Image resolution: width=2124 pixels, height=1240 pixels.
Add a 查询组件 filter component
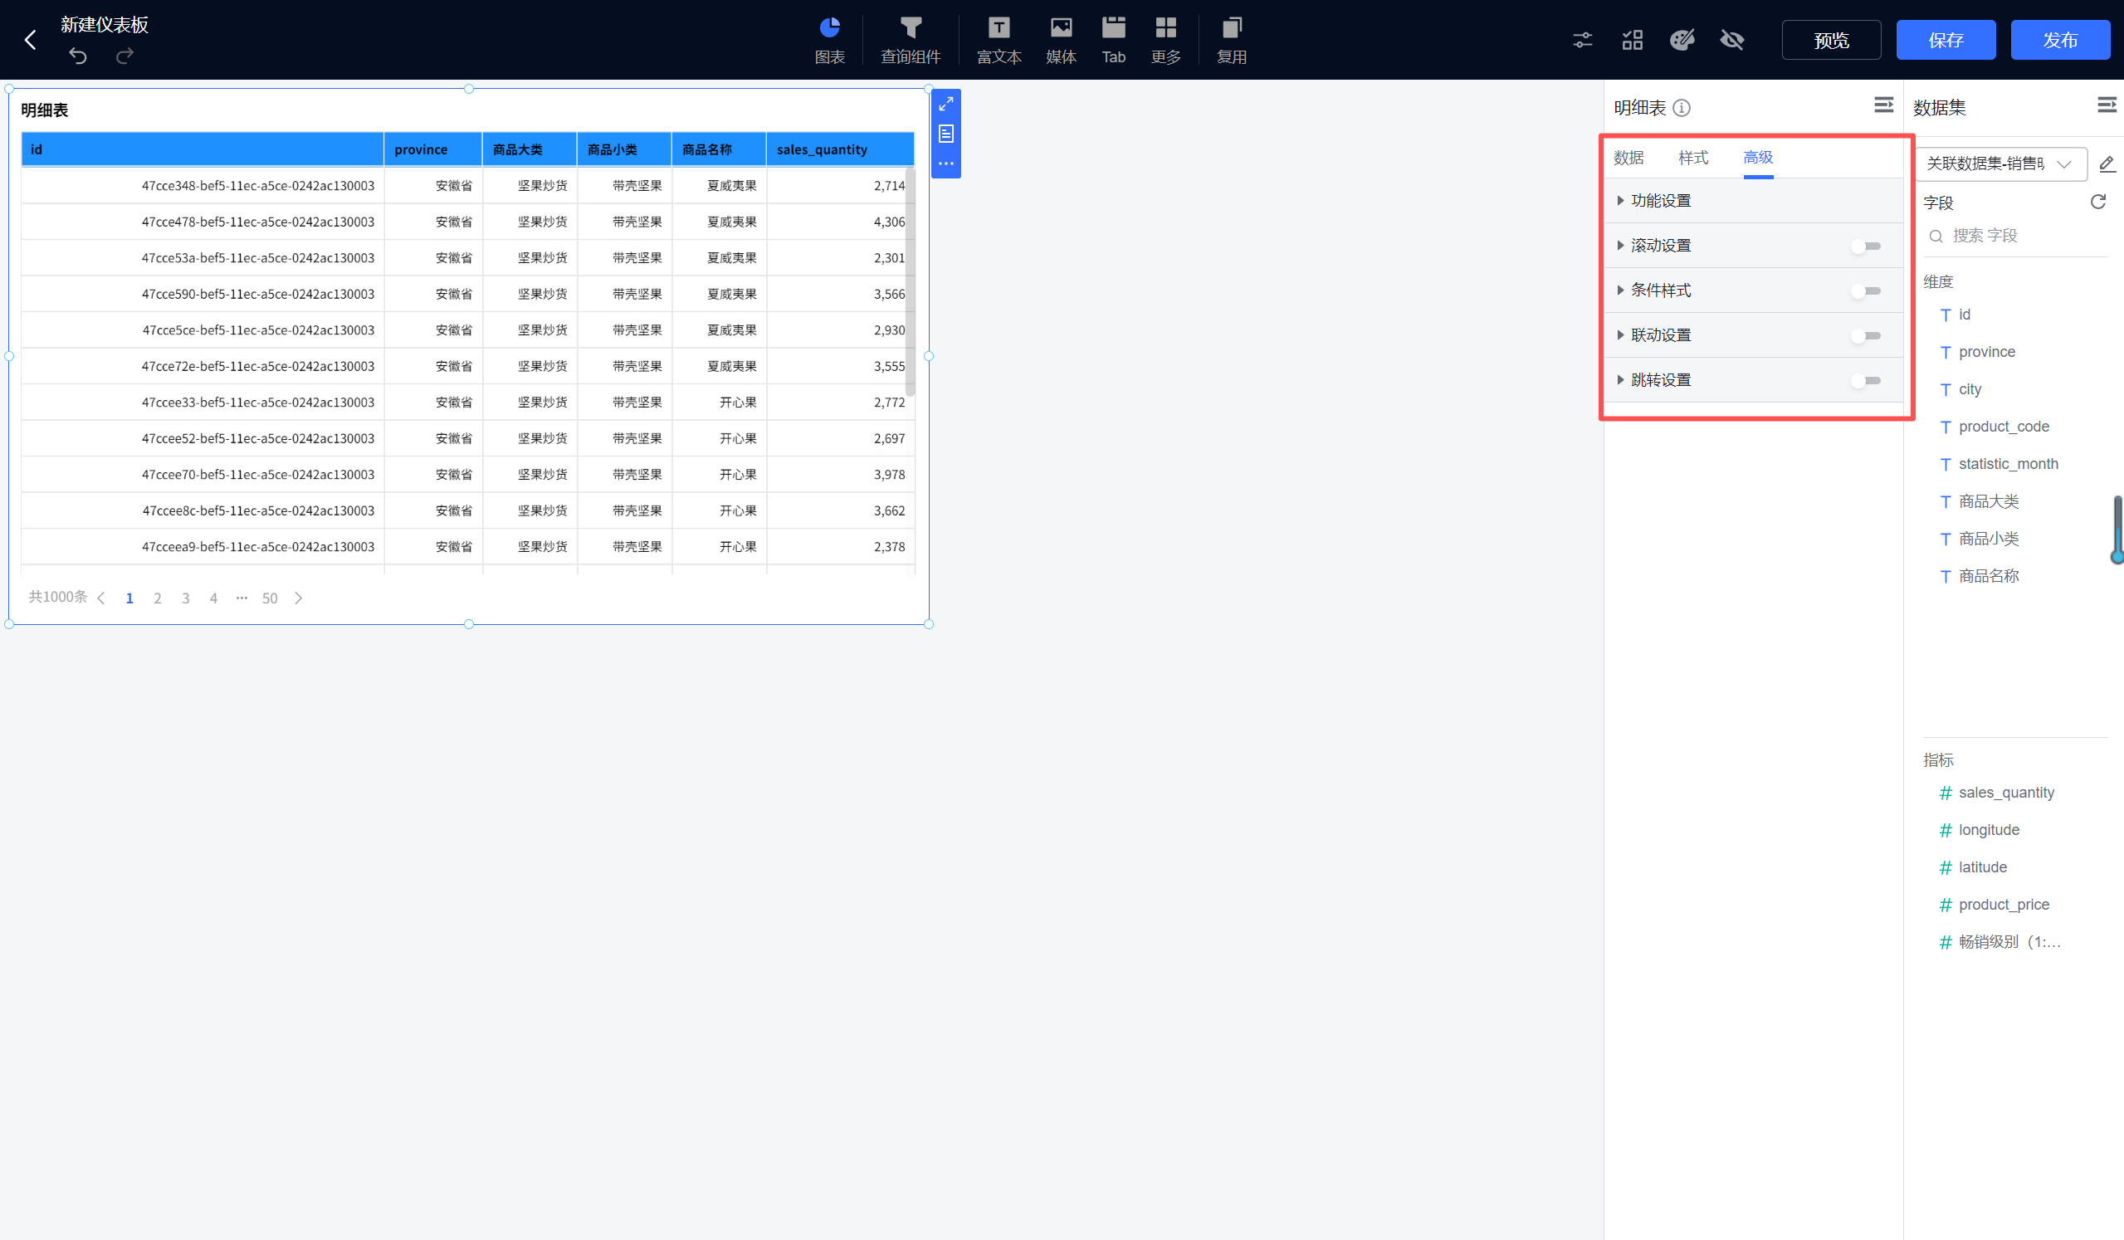911,40
